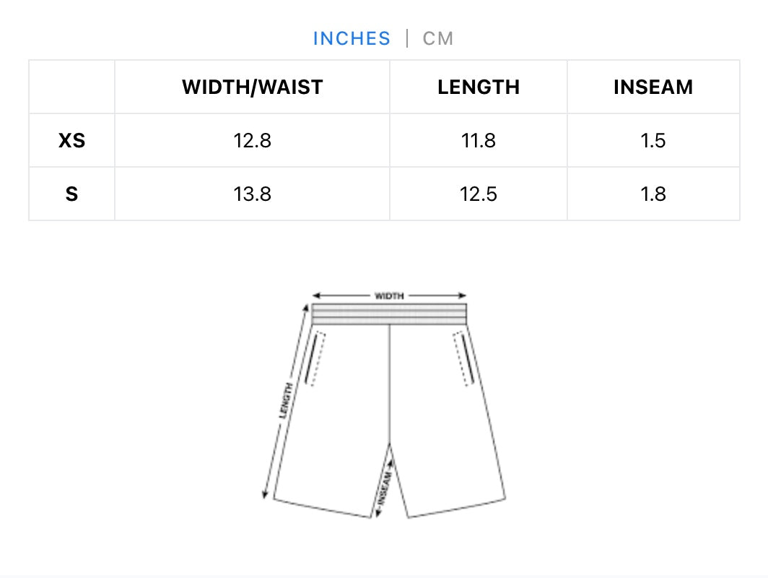Image resolution: width=768 pixels, height=578 pixels.
Task: Select the S size row label
Action: pos(71,194)
